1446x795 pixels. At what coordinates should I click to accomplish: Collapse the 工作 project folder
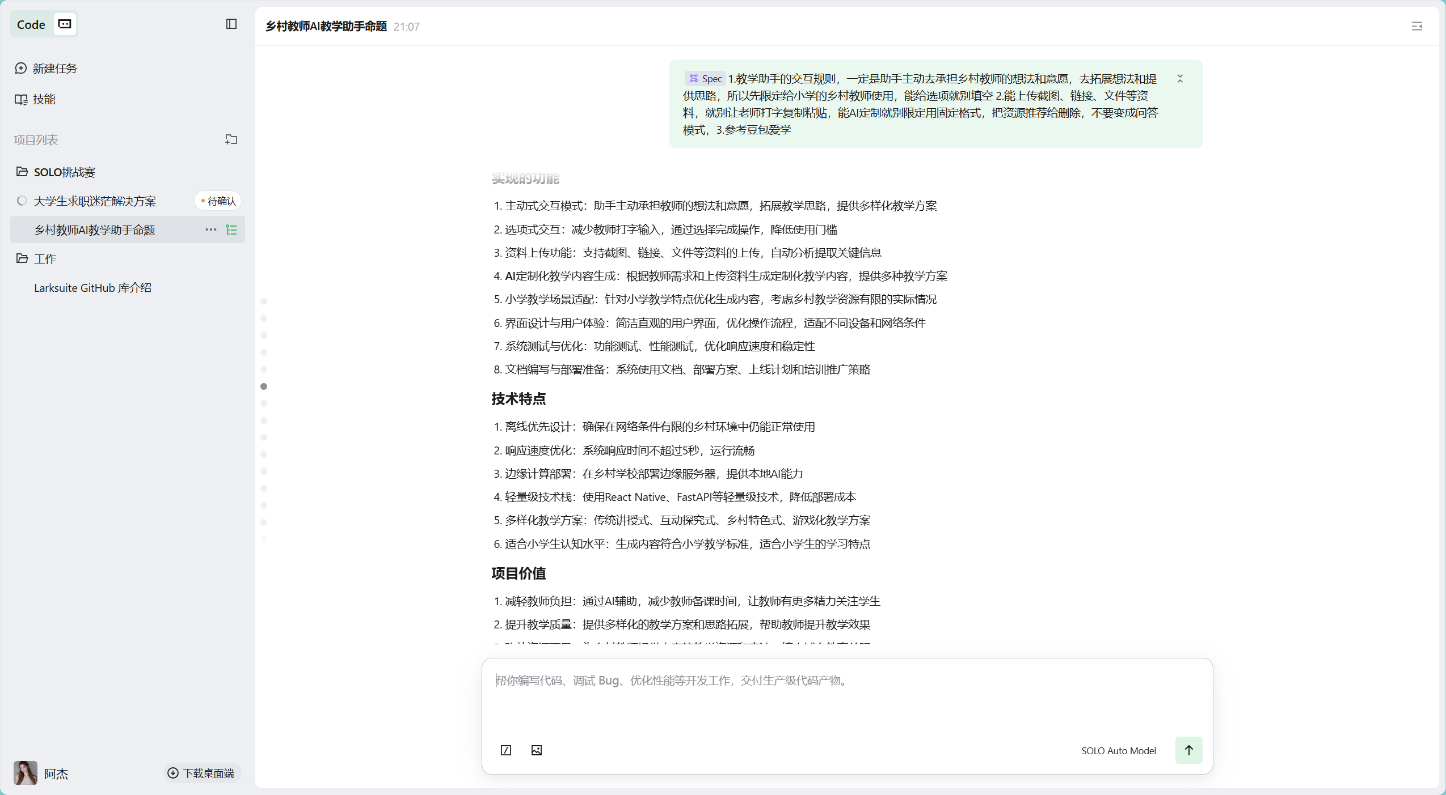coord(22,258)
